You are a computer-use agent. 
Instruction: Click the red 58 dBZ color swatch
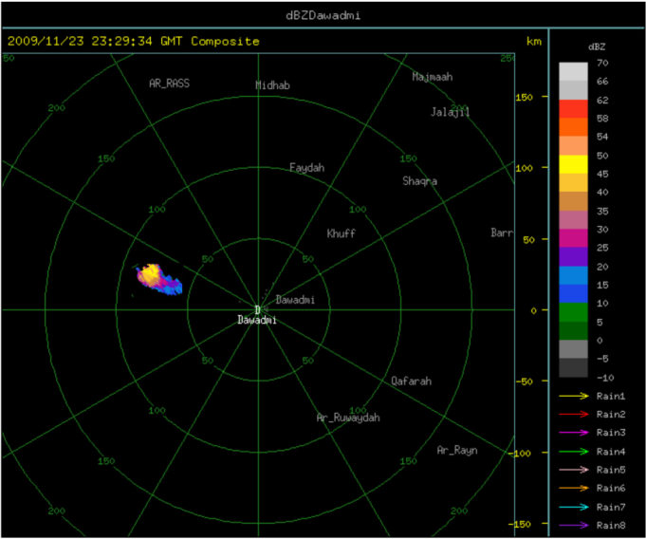(x=573, y=108)
